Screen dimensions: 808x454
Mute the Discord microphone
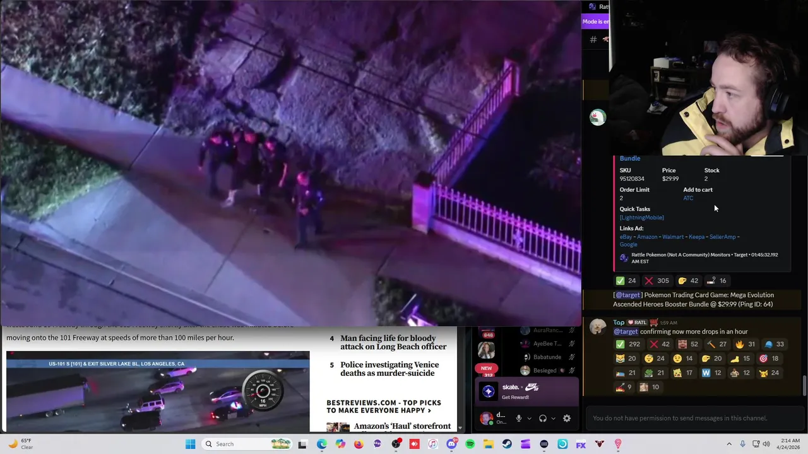coord(519,418)
